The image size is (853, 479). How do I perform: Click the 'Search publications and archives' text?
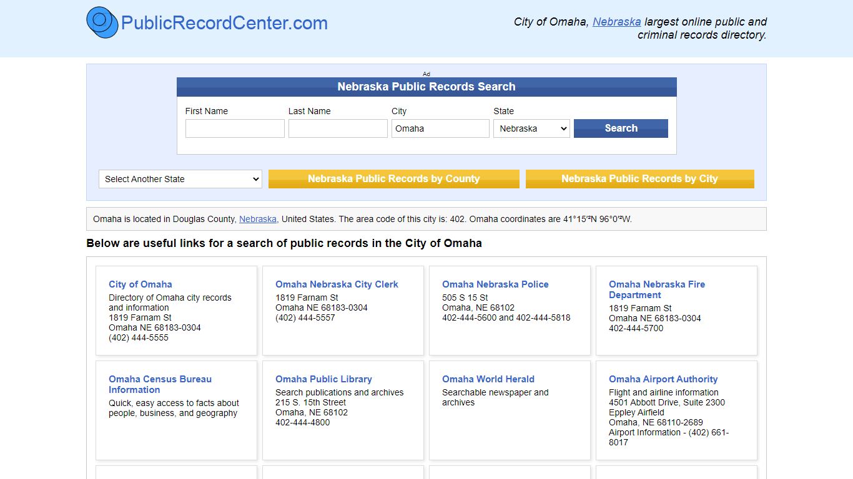340,392
